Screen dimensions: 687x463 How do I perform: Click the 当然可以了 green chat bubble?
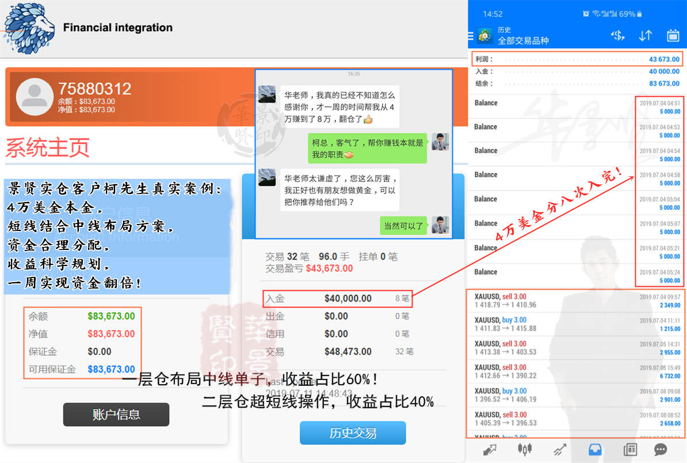[x=403, y=226]
